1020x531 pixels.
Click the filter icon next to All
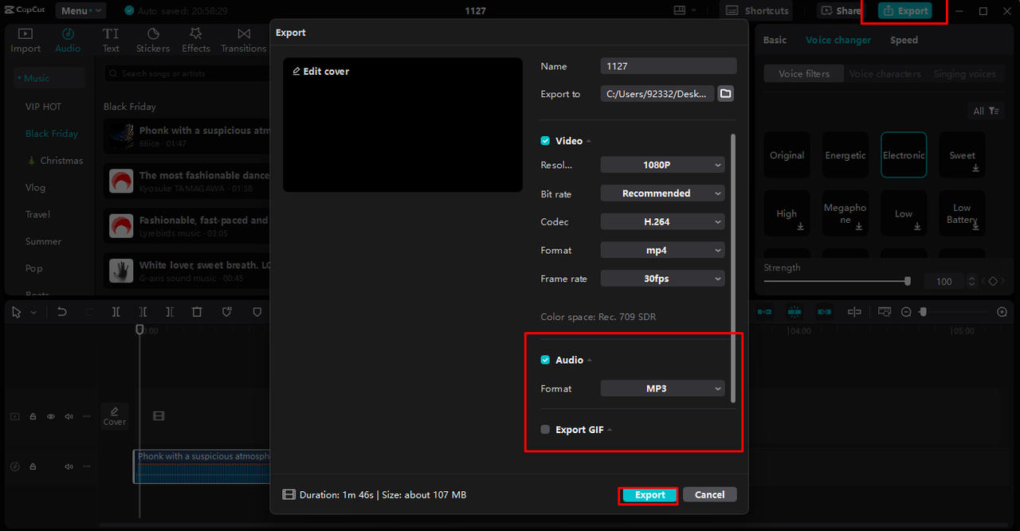point(993,111)
